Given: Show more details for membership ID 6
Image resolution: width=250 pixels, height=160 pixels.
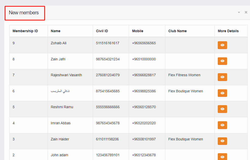Looking at the screenshot, I should click(222, 93).
